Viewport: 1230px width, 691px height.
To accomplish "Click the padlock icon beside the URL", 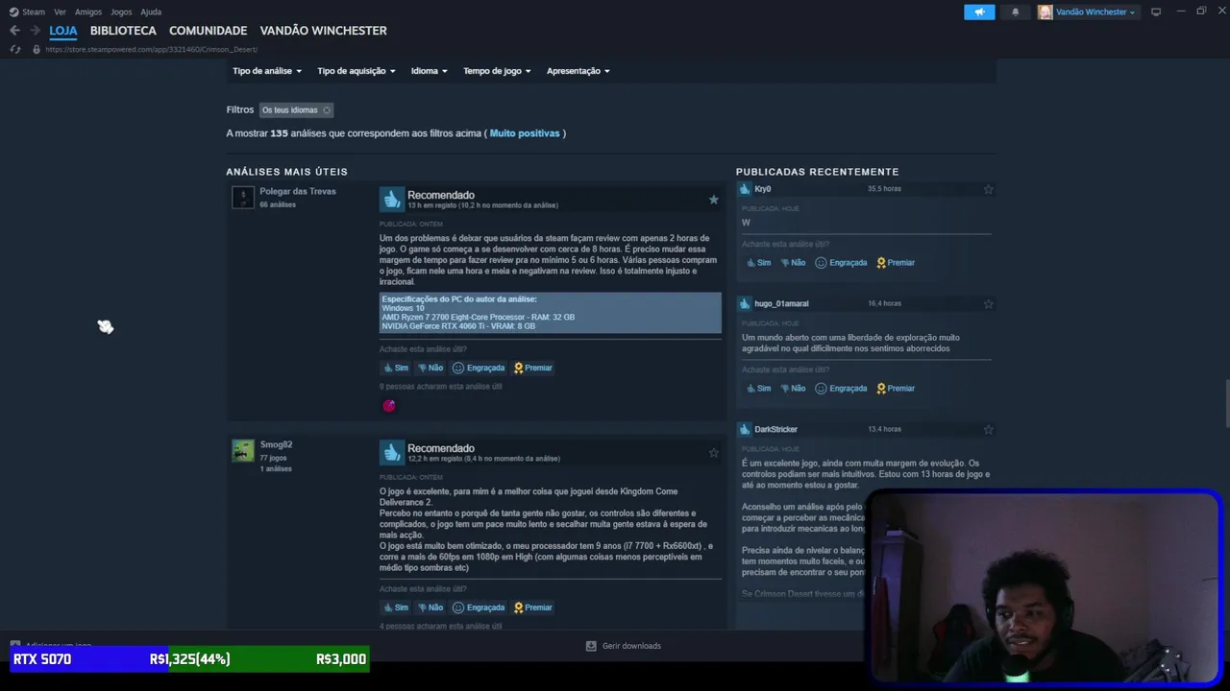I will (x=37, y=49).
